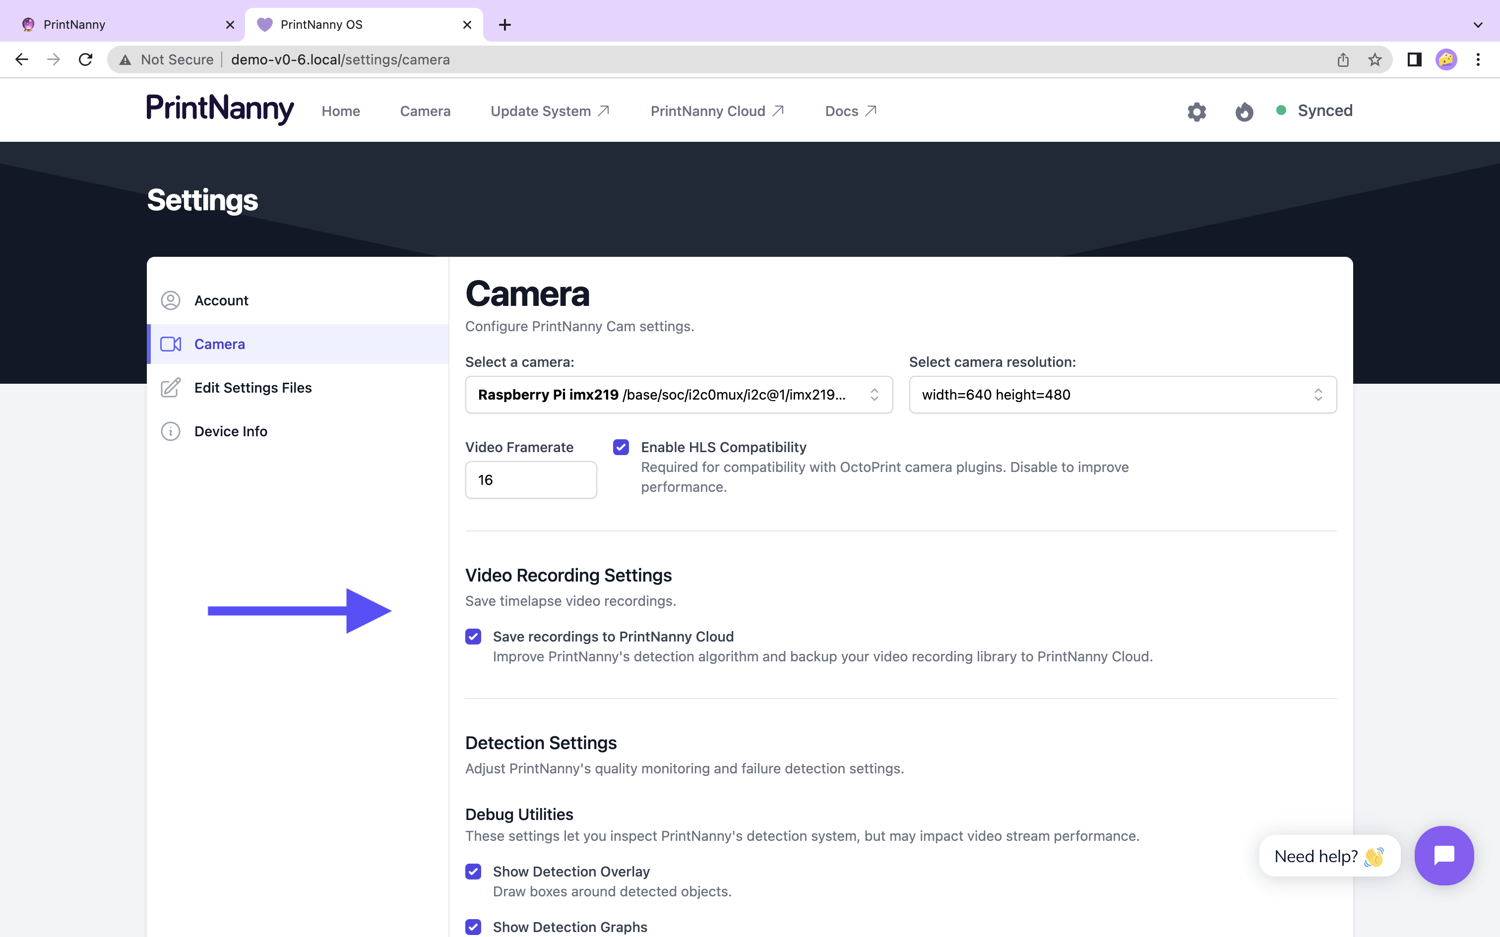Click the green Synced status indicator
Screen dimensions: 1500x937
(1281, 110)
